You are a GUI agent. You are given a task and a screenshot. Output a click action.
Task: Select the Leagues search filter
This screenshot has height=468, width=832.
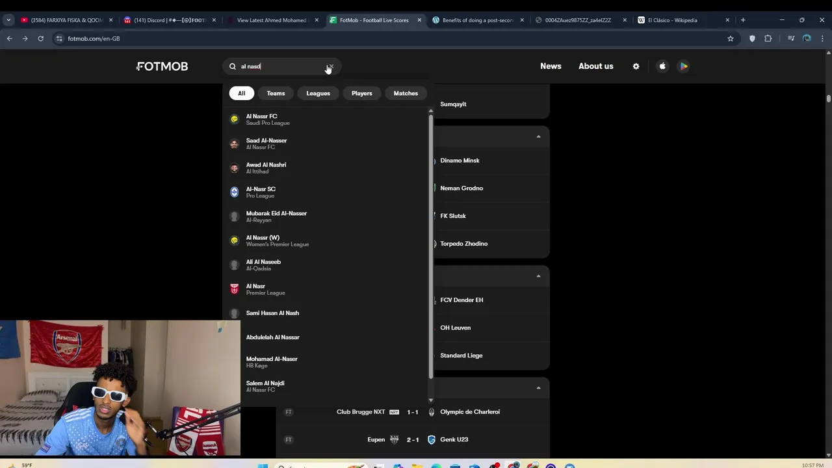tap(318, 93)
